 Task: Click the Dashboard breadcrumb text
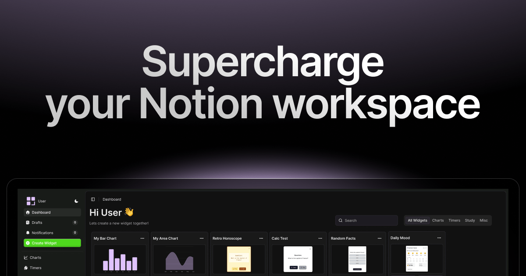click(112, 199)
